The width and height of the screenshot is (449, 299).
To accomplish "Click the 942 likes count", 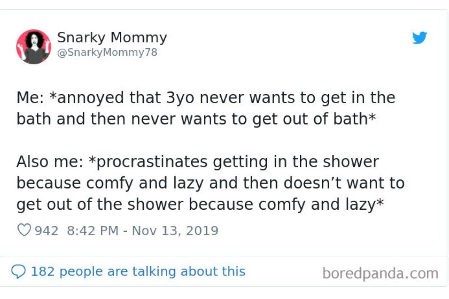I will click(x=46, y=230).
